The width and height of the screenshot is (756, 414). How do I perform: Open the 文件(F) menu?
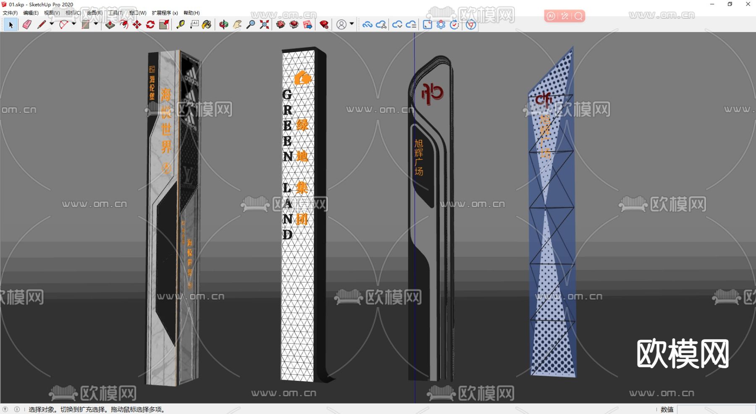tap(10, 13)
